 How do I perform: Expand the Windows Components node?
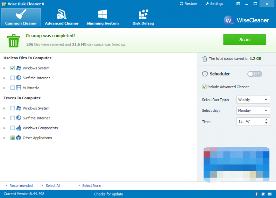point(4,128)
